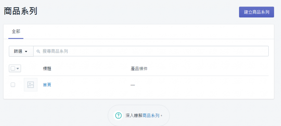Click the caret arrow inside 篩選

26,51
